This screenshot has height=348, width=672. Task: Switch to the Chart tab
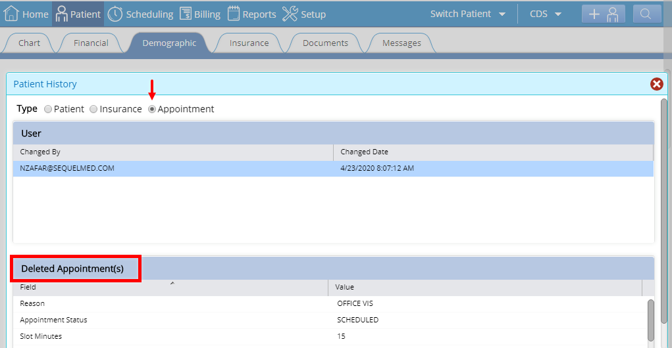(x=29, y=43)
